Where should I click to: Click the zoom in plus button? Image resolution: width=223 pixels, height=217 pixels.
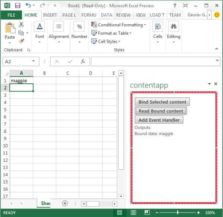198,213
